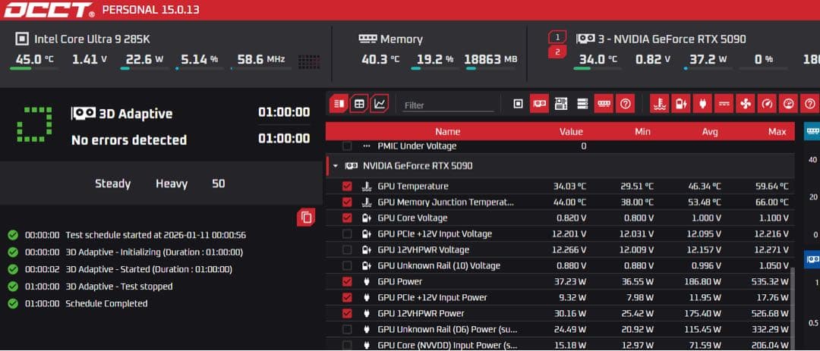This screenshot has height=351, width=820.
Task: Open the blue memory graph side icon
Action: pyautogui.click(x=812, y=130)
